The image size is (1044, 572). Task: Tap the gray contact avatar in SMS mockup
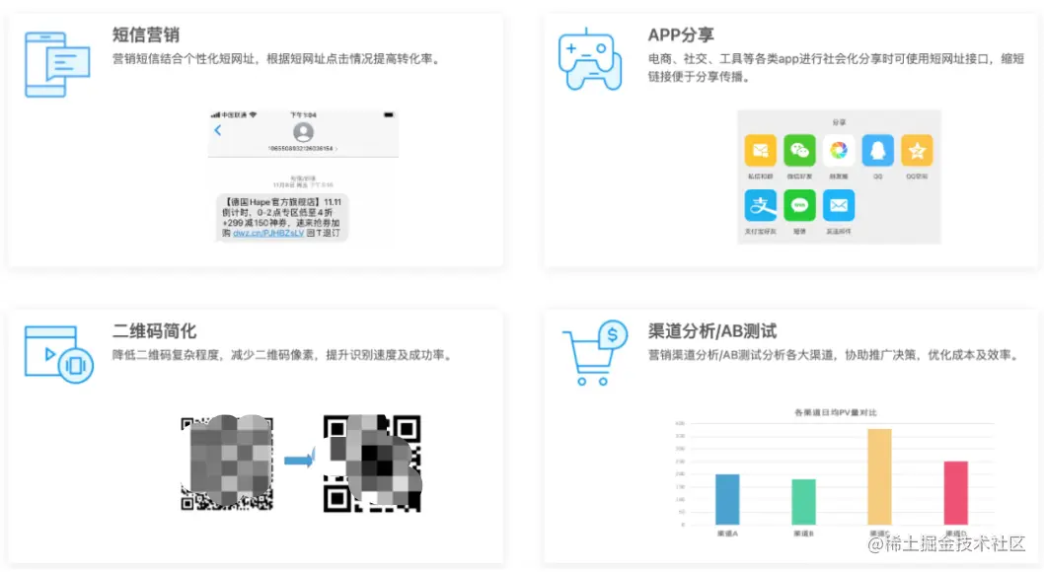303,132
